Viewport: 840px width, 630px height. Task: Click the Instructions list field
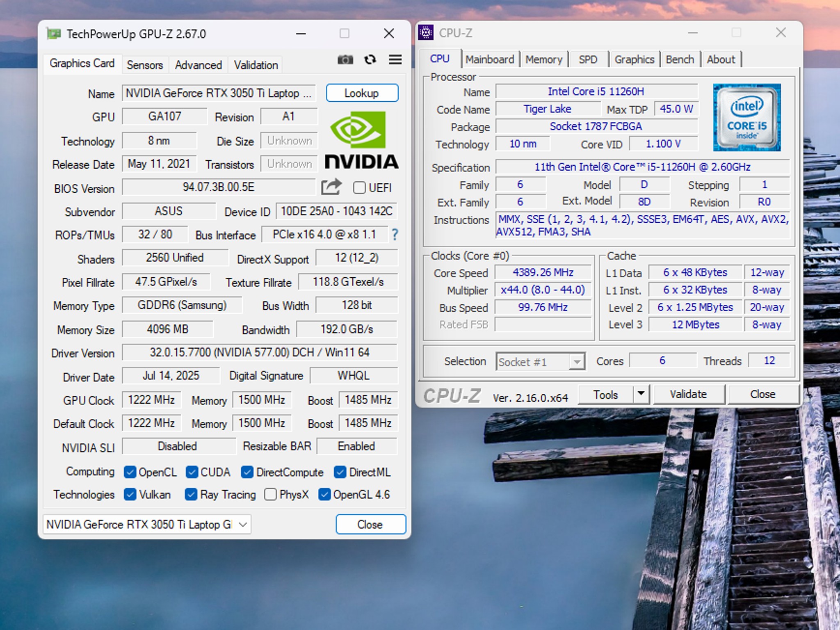point(643,225)
